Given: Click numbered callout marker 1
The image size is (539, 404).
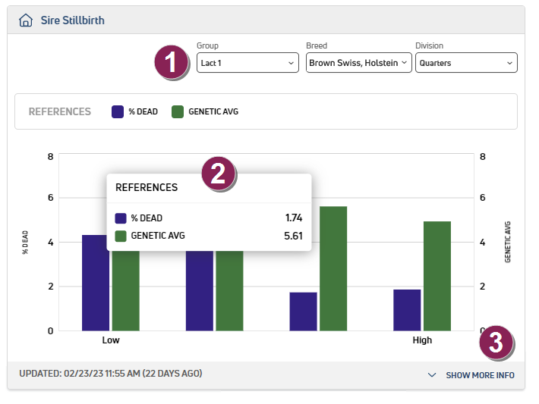Looking at the screenshot, I should (172, 63).
